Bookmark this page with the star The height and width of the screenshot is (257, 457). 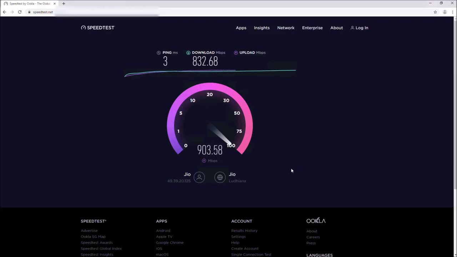[x=435, y=12]
